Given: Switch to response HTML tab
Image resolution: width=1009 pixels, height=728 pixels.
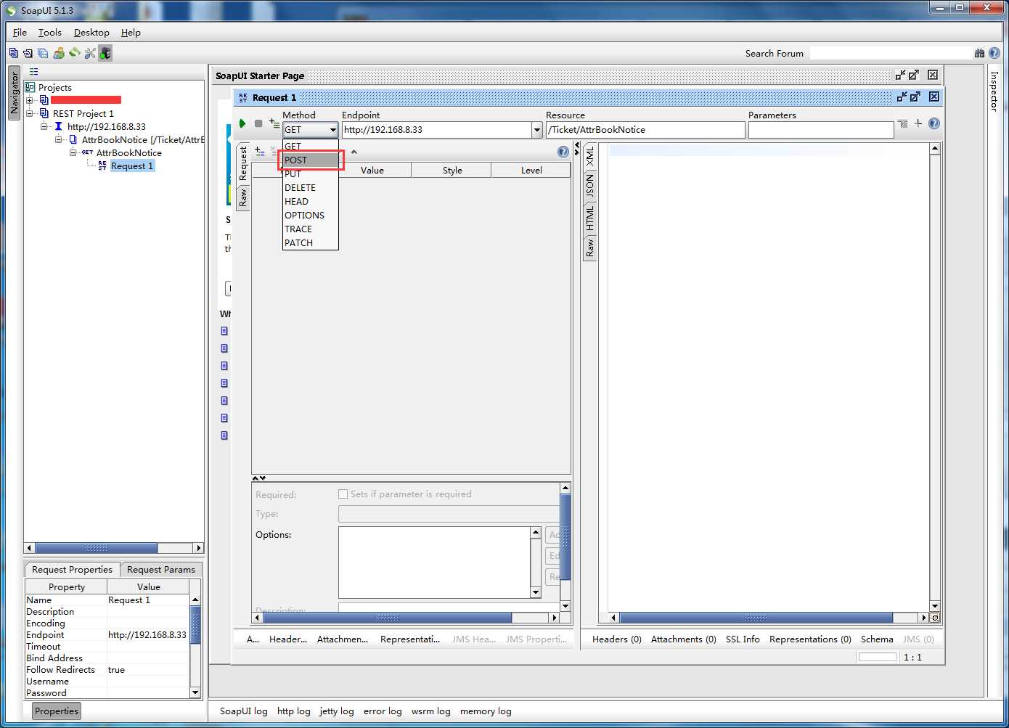Looking at the screenshot, I should (589, 218).
